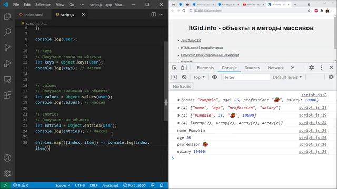The image size is (337, 189).
Task: Open a new browser tab
Action: coord(295,4)
